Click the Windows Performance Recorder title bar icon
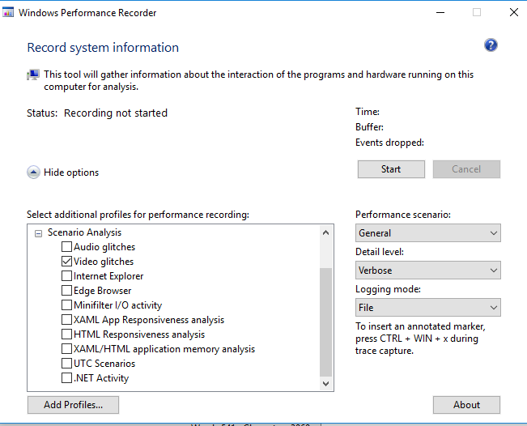This screenshot has width=527, height=426. (8, 12)
